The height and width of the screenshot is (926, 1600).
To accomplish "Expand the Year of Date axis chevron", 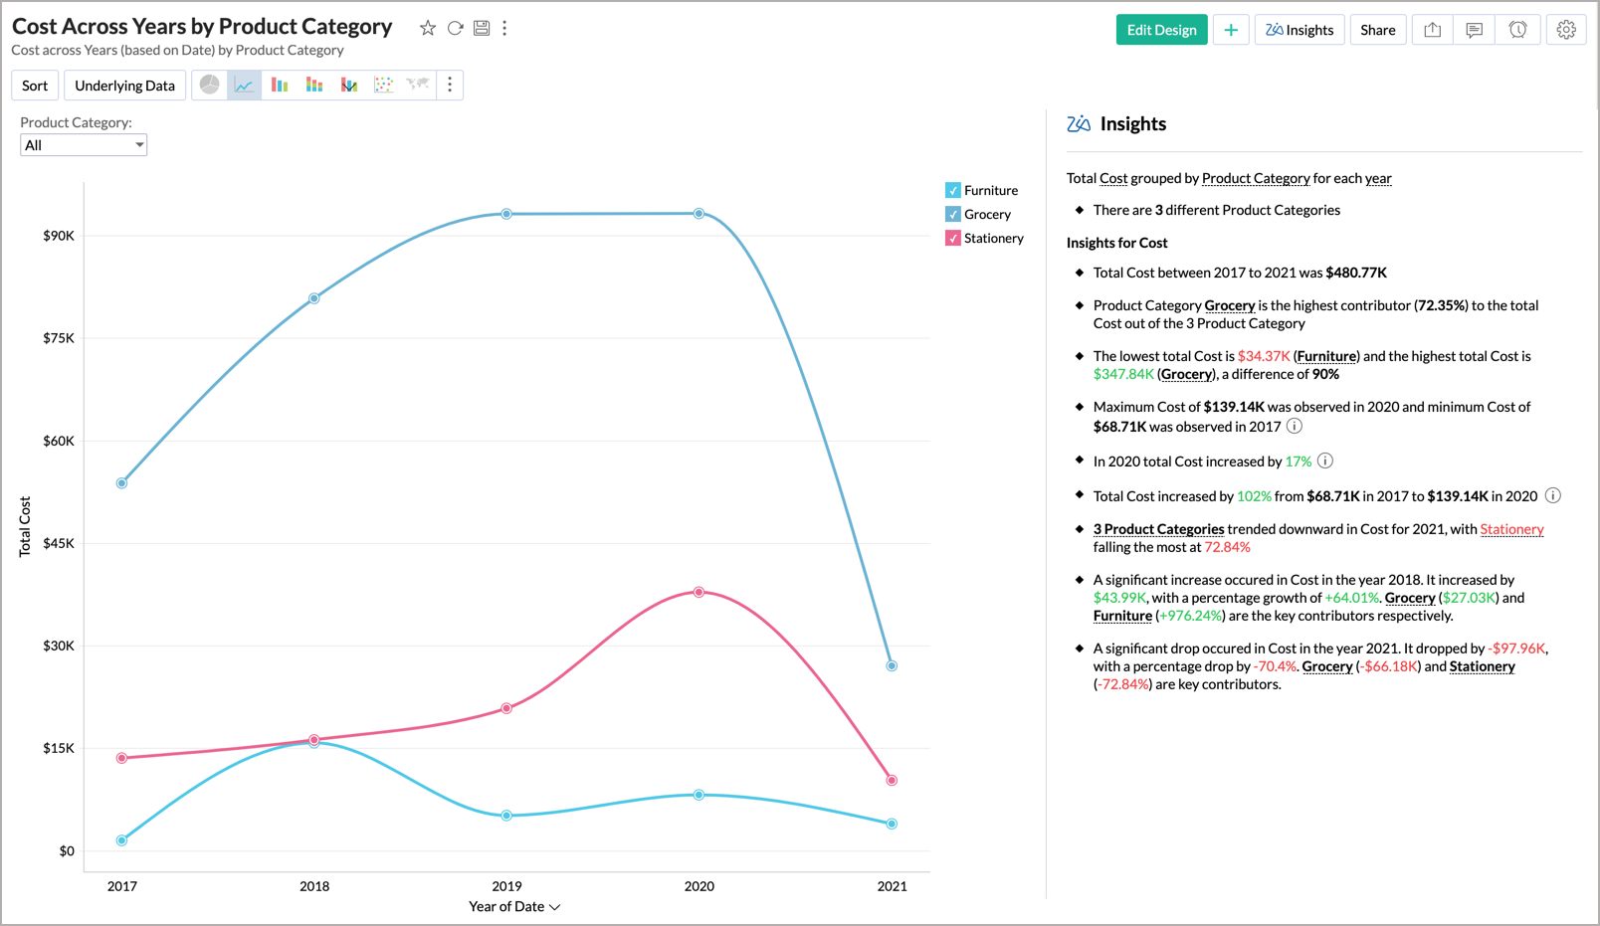I will point(556,906).
